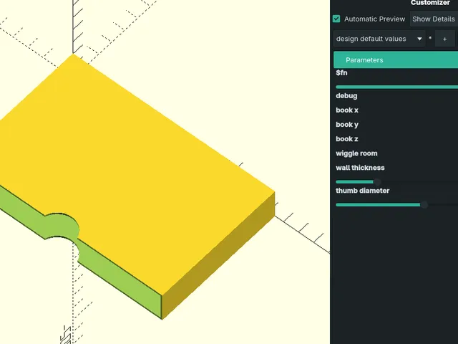Click the book y parameter label
The image size is (458, 344).
pyautogui.click(x=347, y=125)
